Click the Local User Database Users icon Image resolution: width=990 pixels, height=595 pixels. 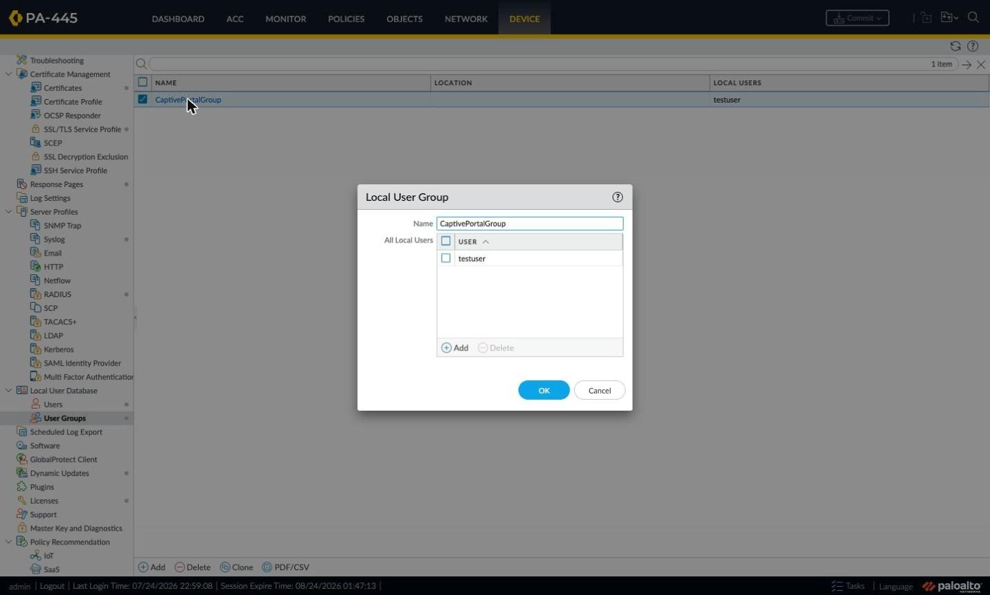[36, 404]
